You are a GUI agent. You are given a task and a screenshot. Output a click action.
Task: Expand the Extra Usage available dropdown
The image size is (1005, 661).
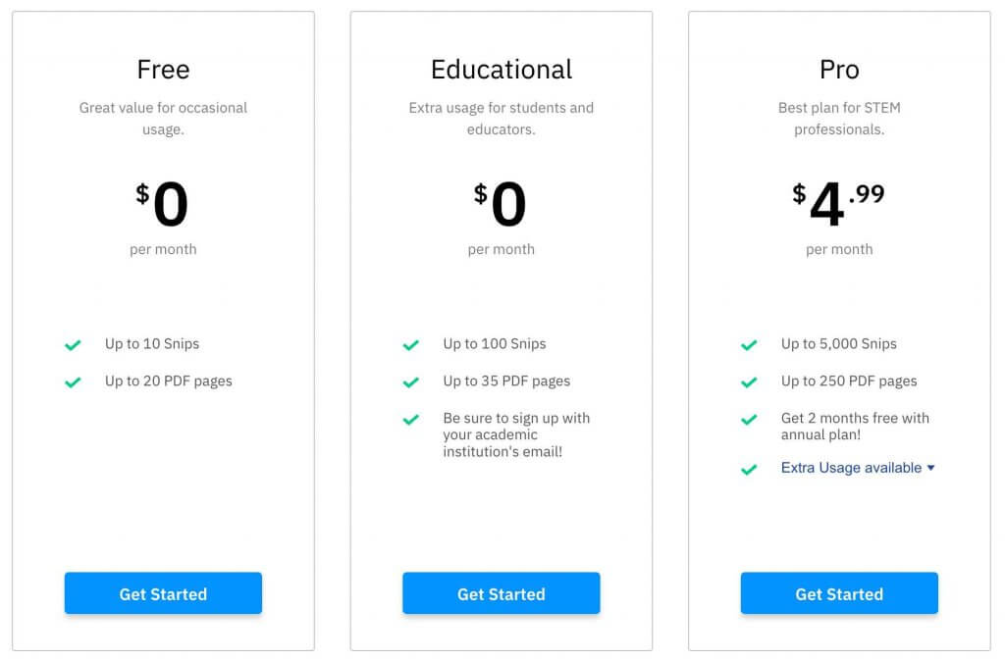851,468
